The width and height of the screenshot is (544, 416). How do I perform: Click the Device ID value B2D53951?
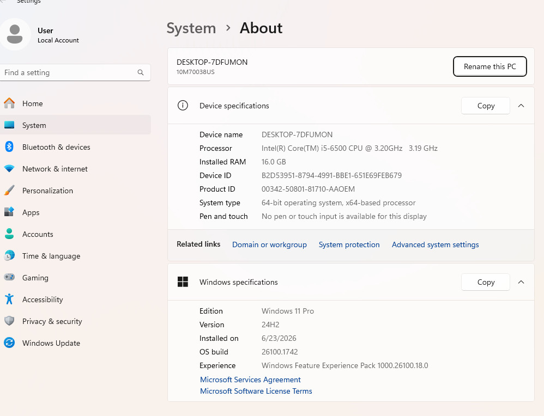click(x=331, y=175)
